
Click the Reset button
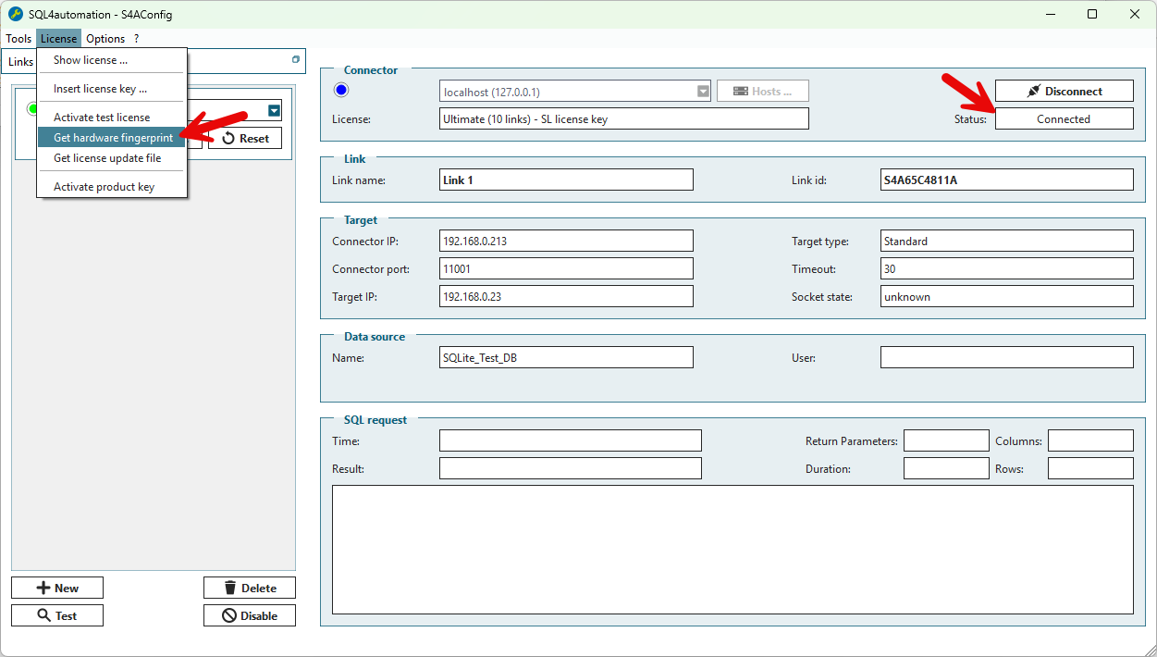[245, 138]
